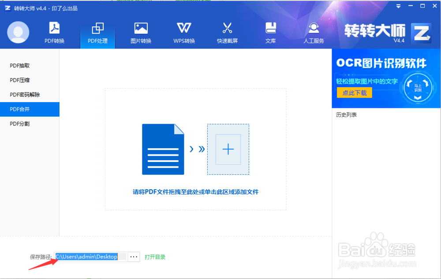Launch the 快速截屏 scissors tool
Screen dimensions: 441x279
pos(227,33)
